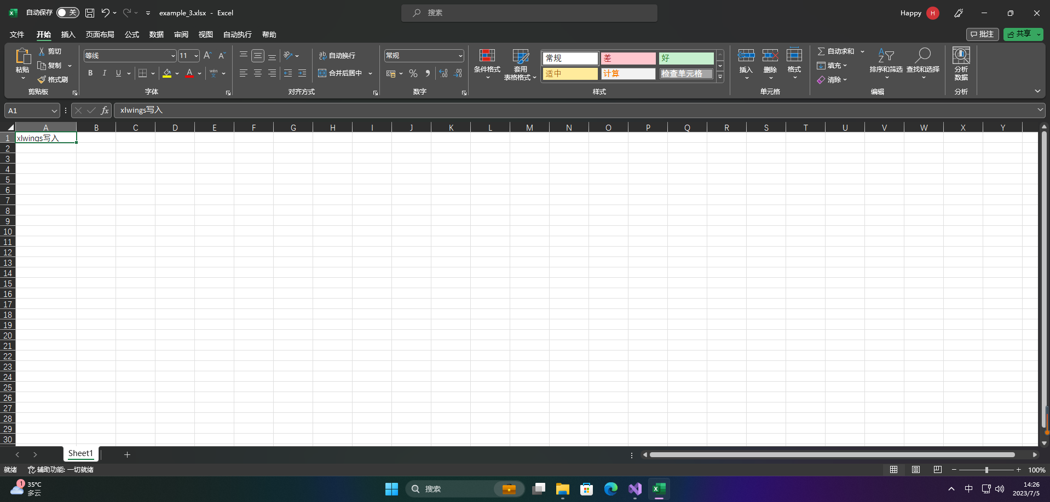Switch to Page Layout view in status bar

click(x=916, y=470)
